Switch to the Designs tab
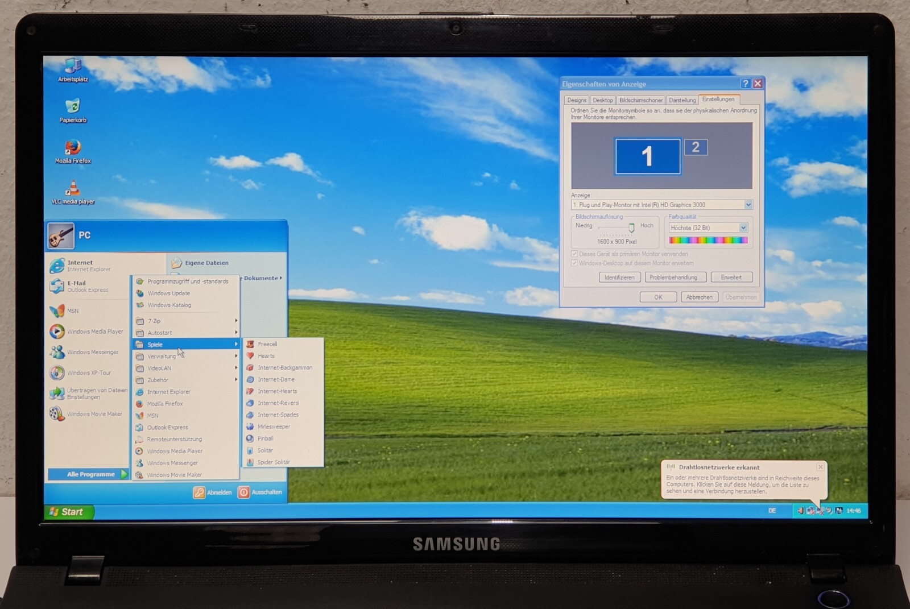This screenshot has height=609, width=910. pos(576,100)
